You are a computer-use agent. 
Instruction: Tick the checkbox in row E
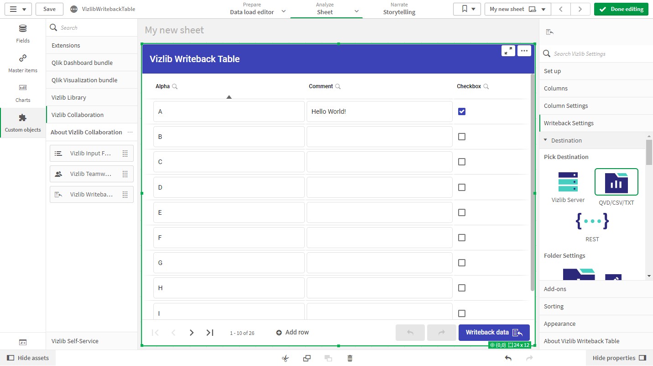click(462, 212)
